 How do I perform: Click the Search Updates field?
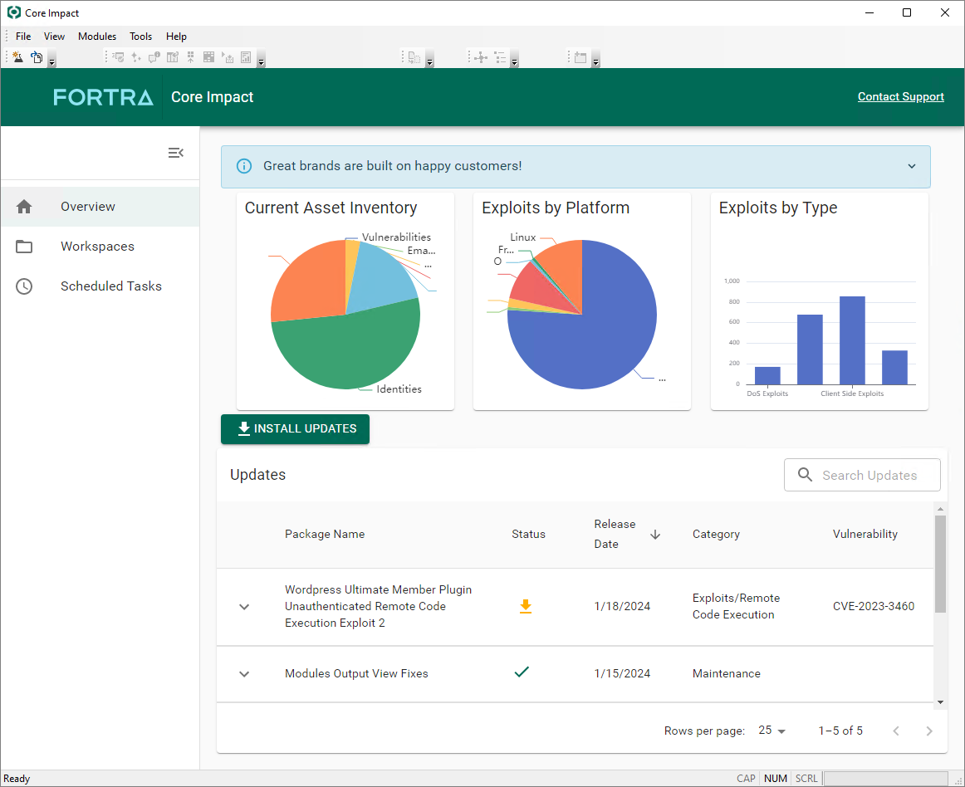point(869,476)
